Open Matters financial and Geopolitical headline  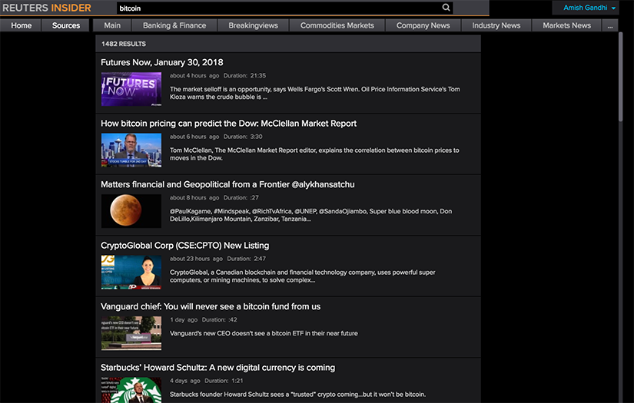point(227,184)
